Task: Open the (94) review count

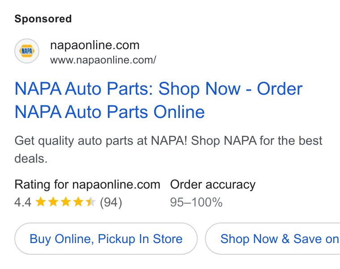Action: tap(111, 202)
